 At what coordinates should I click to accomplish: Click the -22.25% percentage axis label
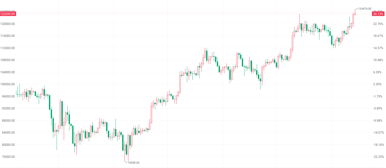tap(378, 157)
